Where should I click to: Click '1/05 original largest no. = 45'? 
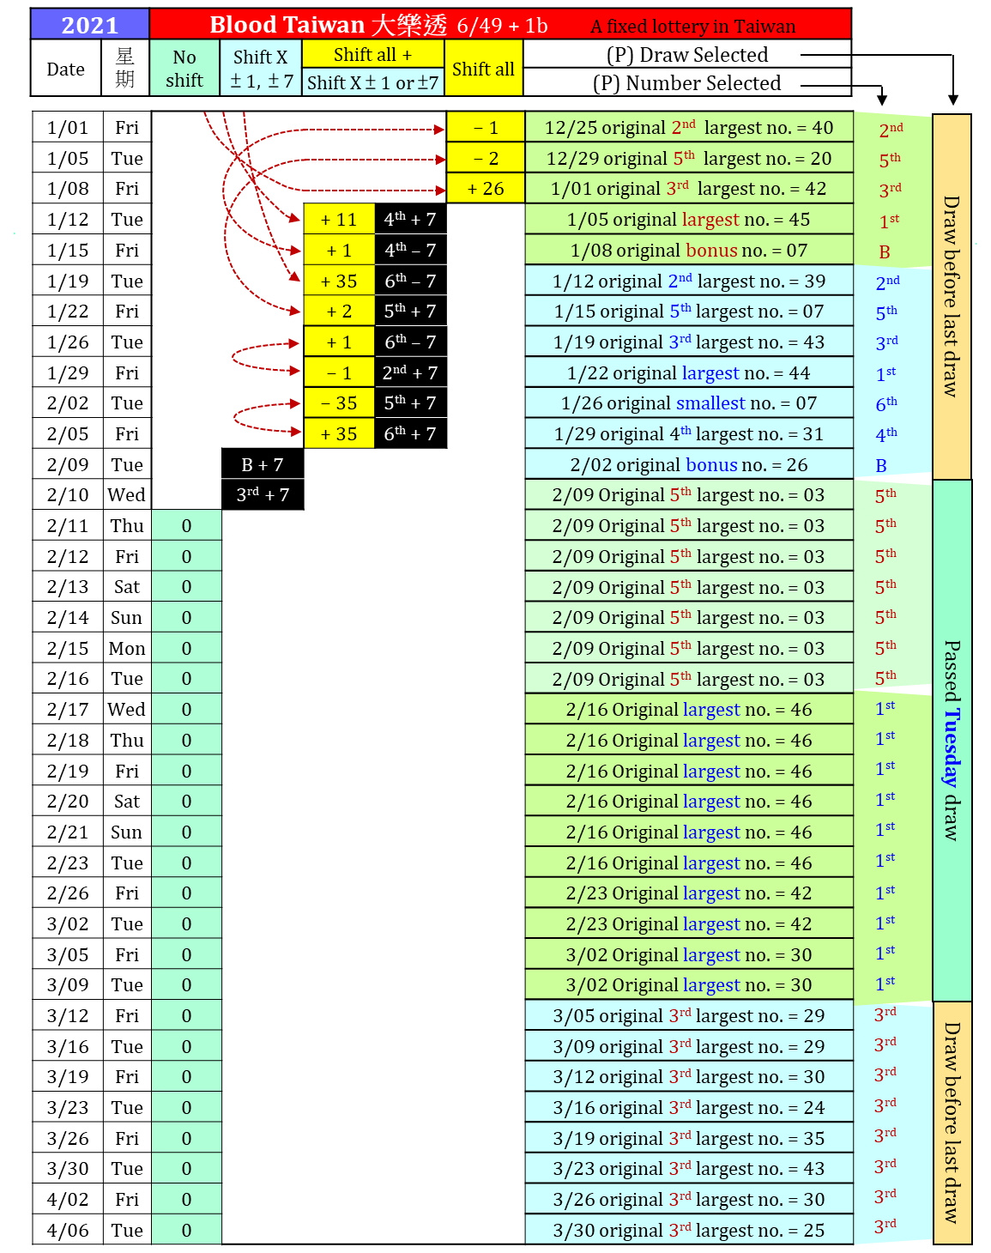coord(689,219)
